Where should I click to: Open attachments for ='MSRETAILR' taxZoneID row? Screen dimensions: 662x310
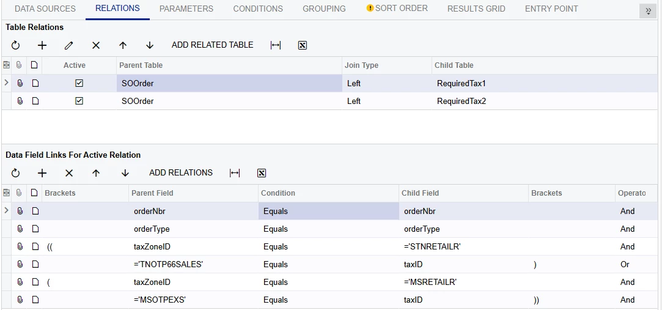click(x=20, y=282)
